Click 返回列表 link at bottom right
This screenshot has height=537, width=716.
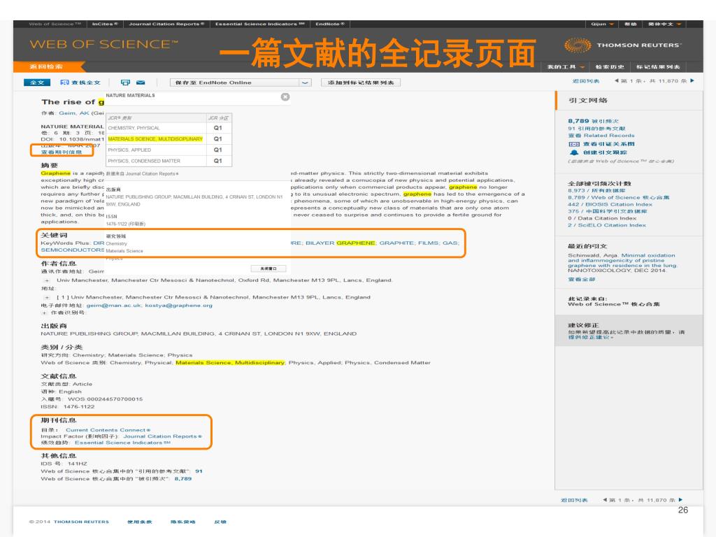tap(574, 500)
